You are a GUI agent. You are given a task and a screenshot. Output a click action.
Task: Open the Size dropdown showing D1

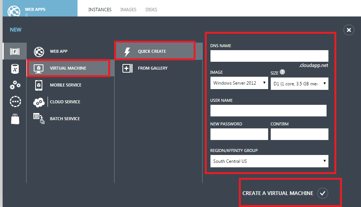[x=299, y=83]
